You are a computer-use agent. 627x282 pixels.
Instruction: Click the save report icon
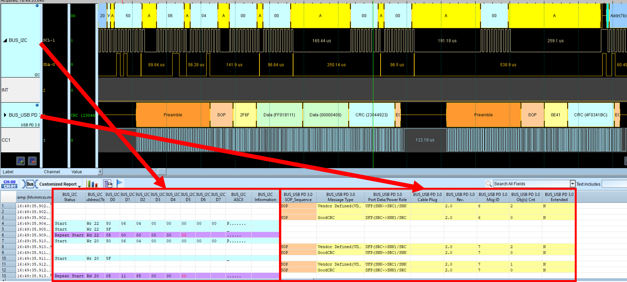108,184
